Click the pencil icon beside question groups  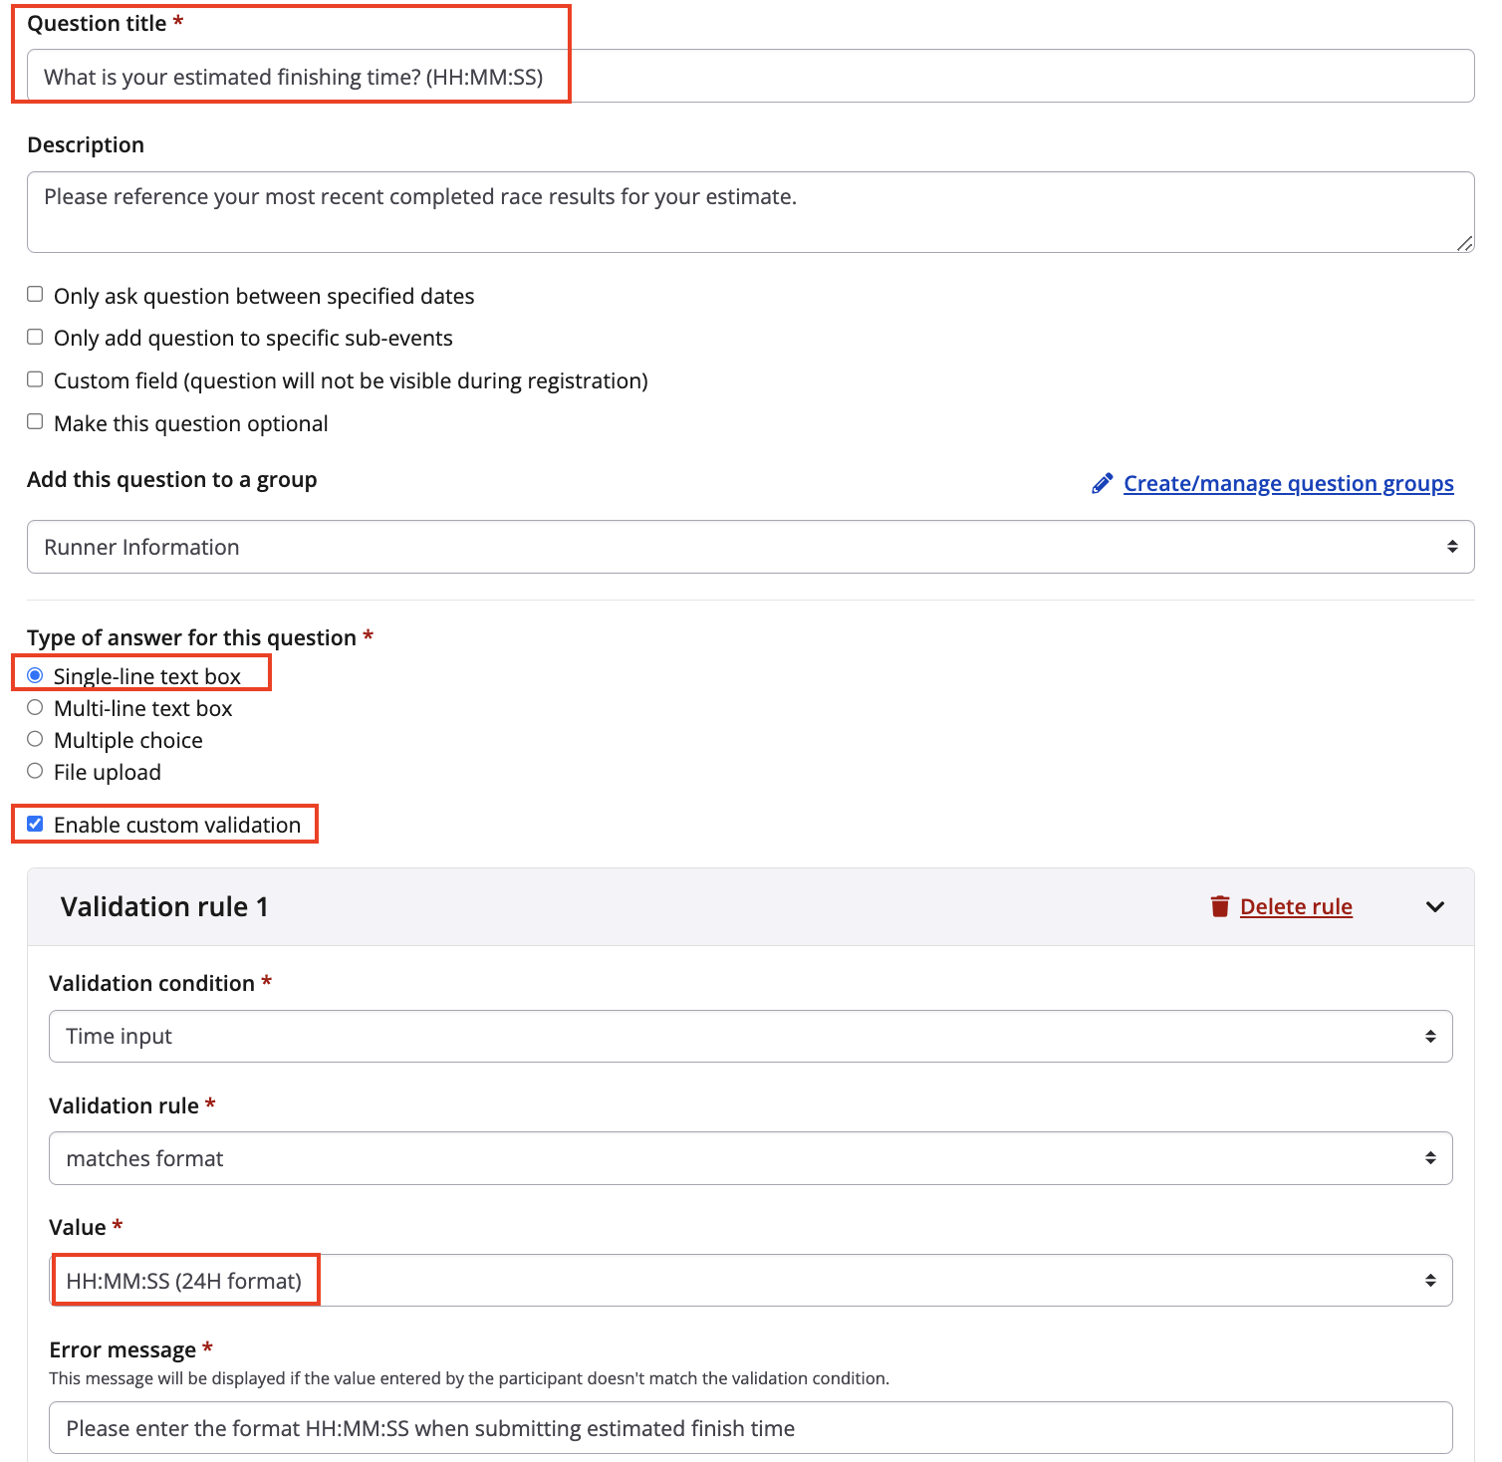[x=1102, y=484]
